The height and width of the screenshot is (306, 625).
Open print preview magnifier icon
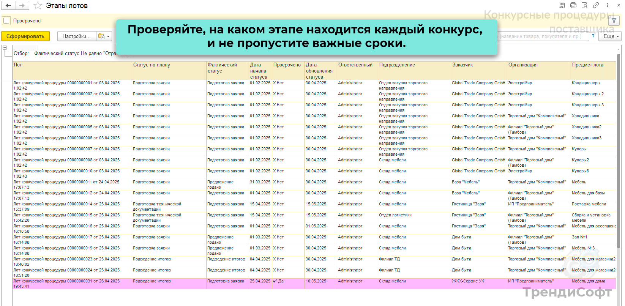tap(585, 5)
